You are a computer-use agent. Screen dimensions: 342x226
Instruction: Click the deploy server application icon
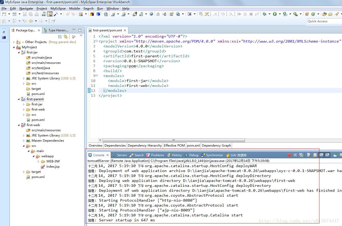[x=135, y=14]
